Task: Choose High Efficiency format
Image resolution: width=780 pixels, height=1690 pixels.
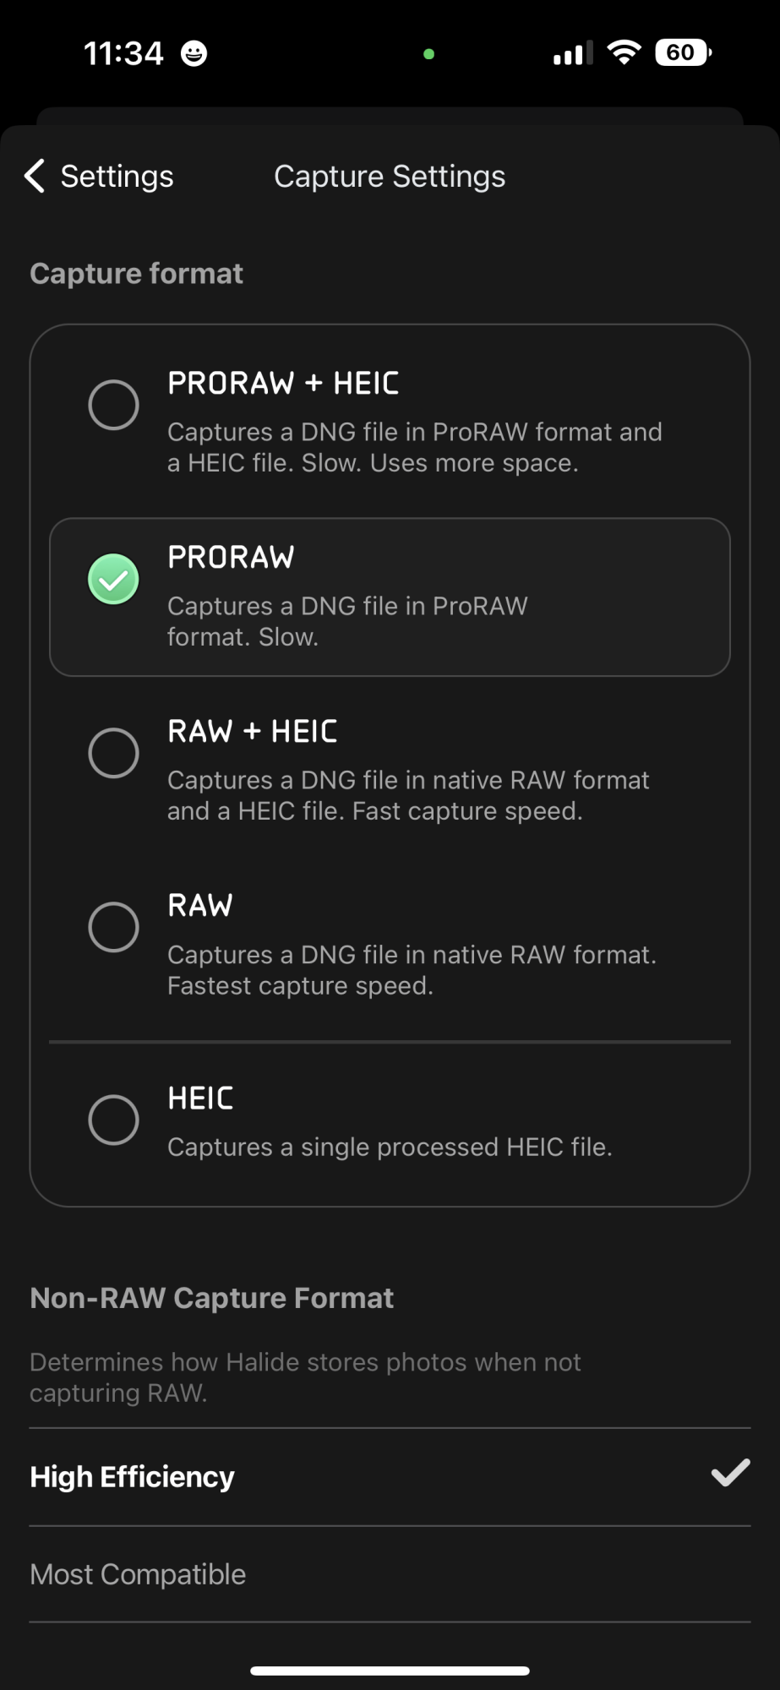Action: click(390, 1476)
